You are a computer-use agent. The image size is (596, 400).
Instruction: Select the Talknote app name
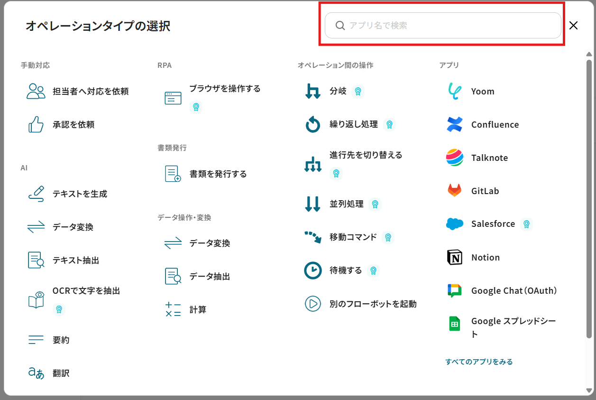489,158
